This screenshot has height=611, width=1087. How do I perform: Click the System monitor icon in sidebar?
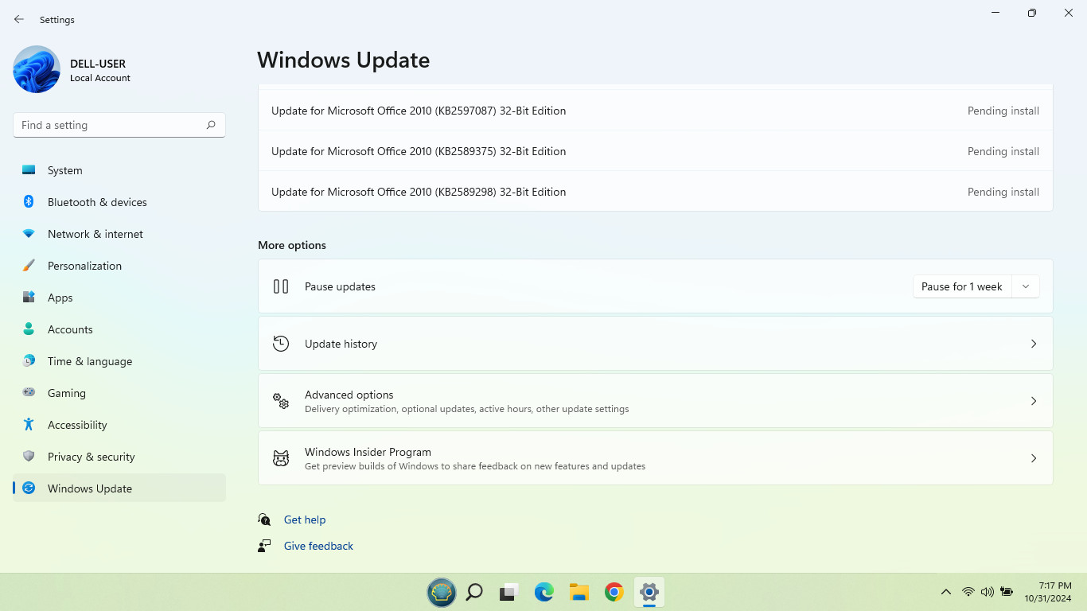[x=29, y=170]
